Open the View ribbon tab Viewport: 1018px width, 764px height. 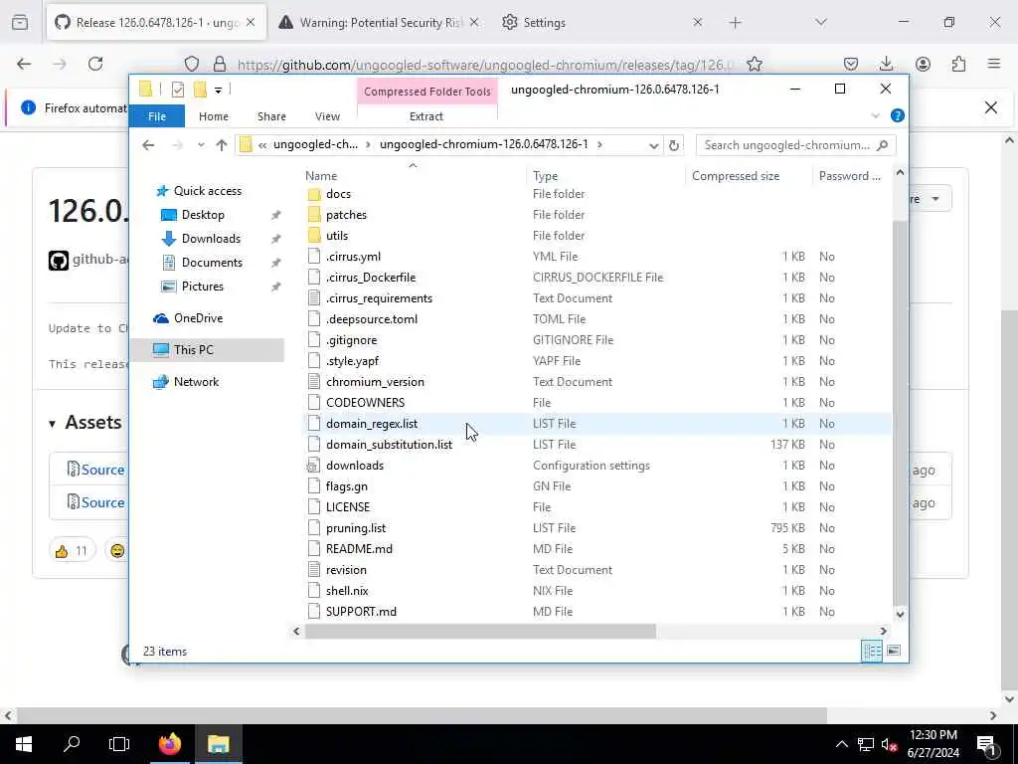click(327, 116)
